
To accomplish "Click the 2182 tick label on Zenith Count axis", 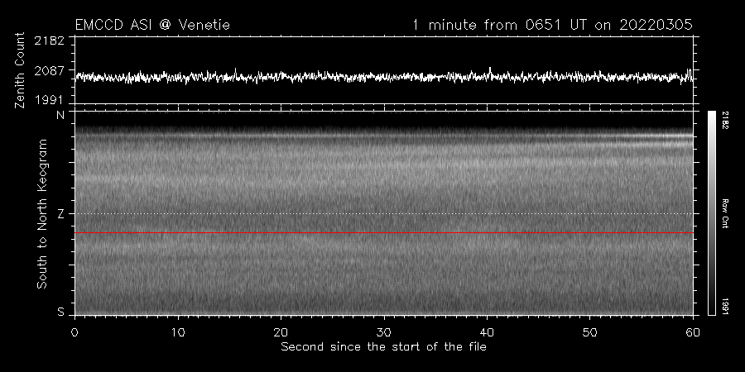I will tap(49, 41).
